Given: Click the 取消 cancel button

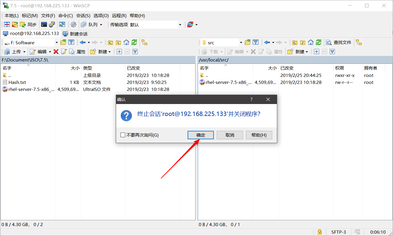Looking at the screenshot, I should click(230, 135).
